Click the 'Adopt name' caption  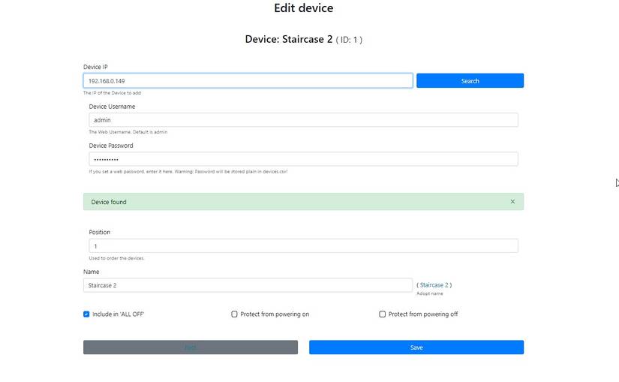coord(429,293)
